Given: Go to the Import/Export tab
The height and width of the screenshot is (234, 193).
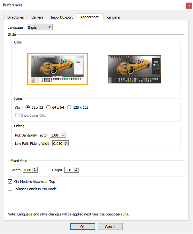Looking at the screenshot, I should (62, 17).
